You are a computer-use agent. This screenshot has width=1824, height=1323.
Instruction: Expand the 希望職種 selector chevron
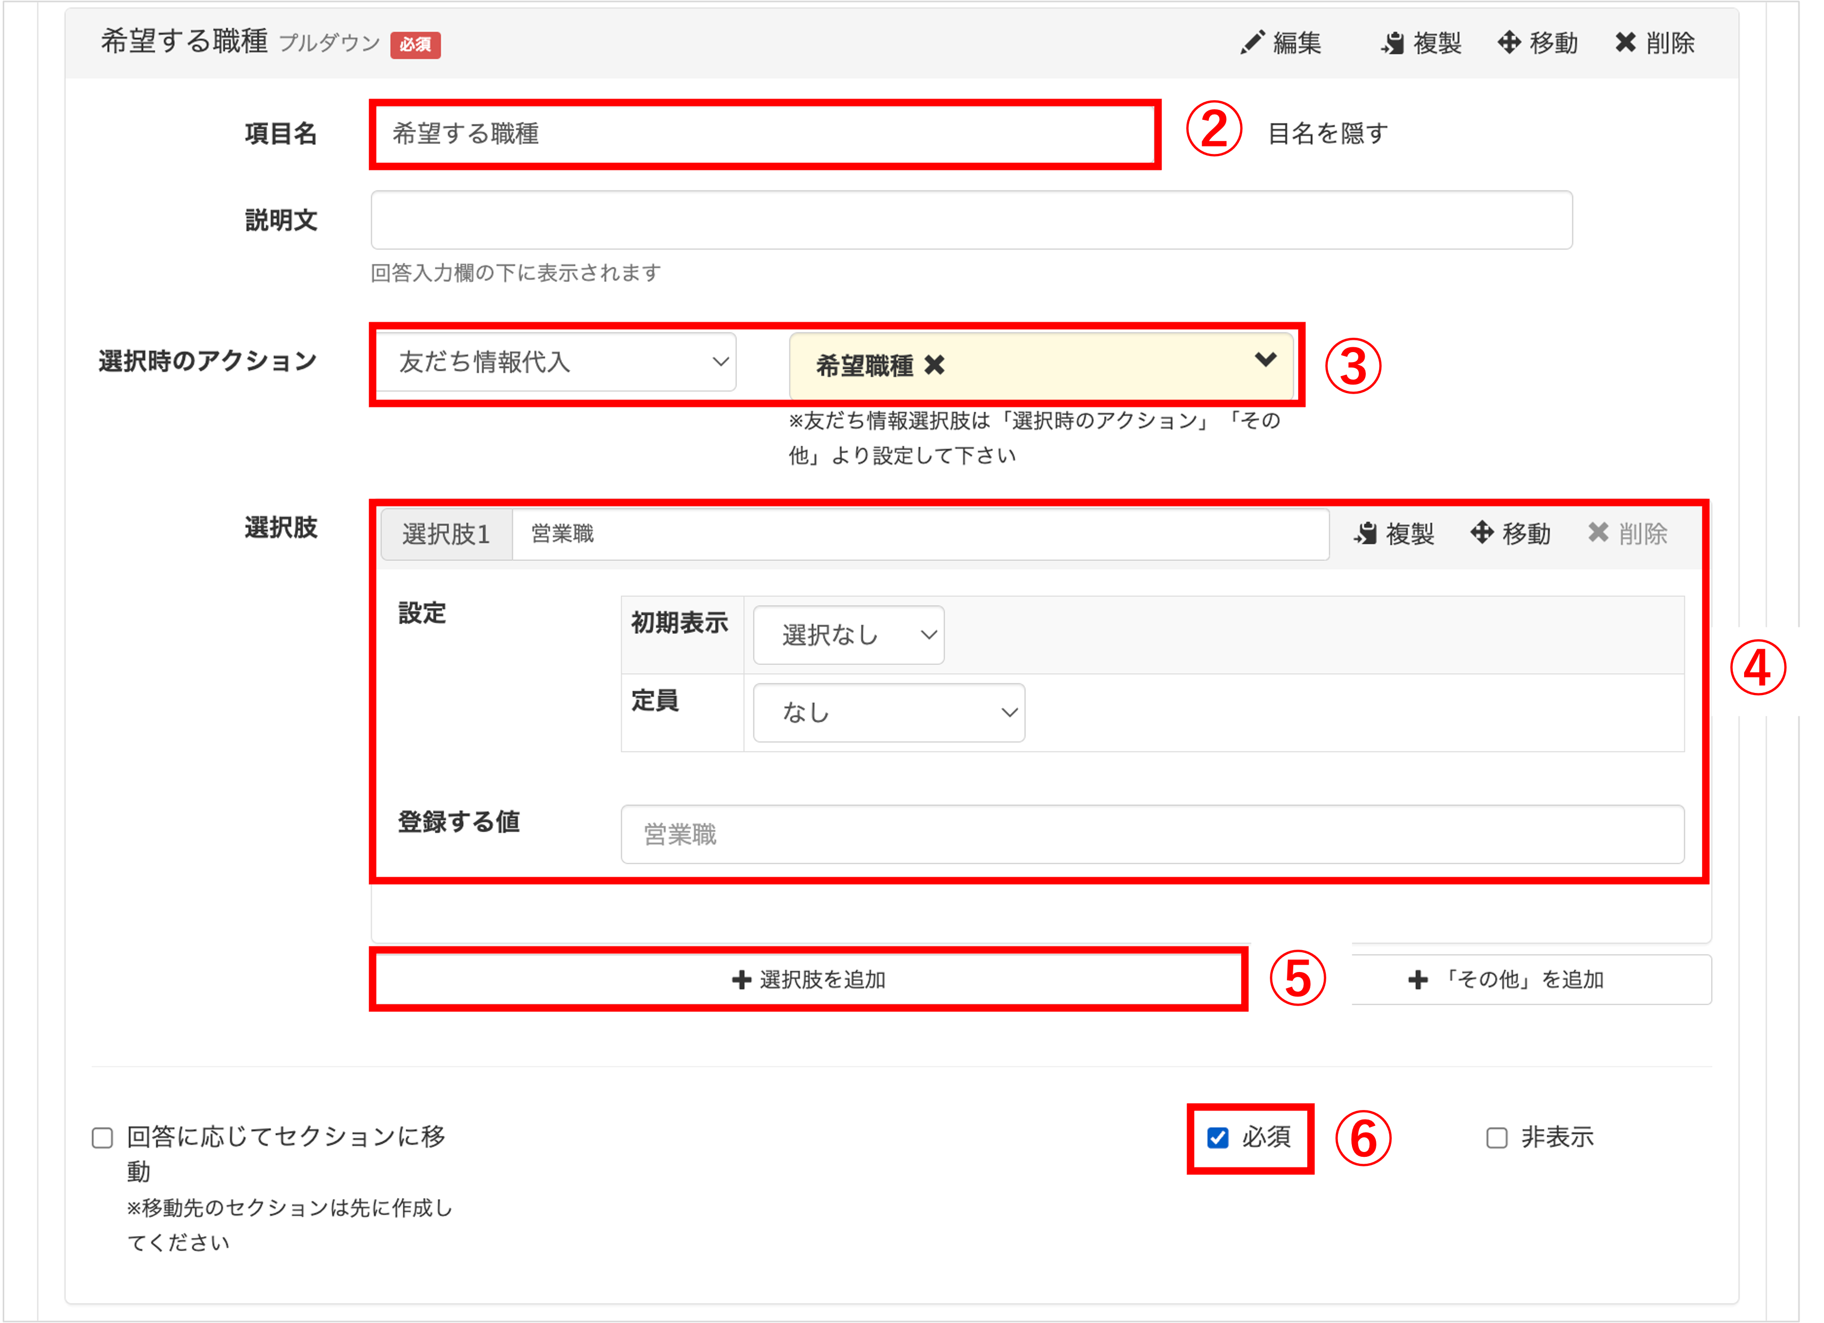(x=1265, y=360)
